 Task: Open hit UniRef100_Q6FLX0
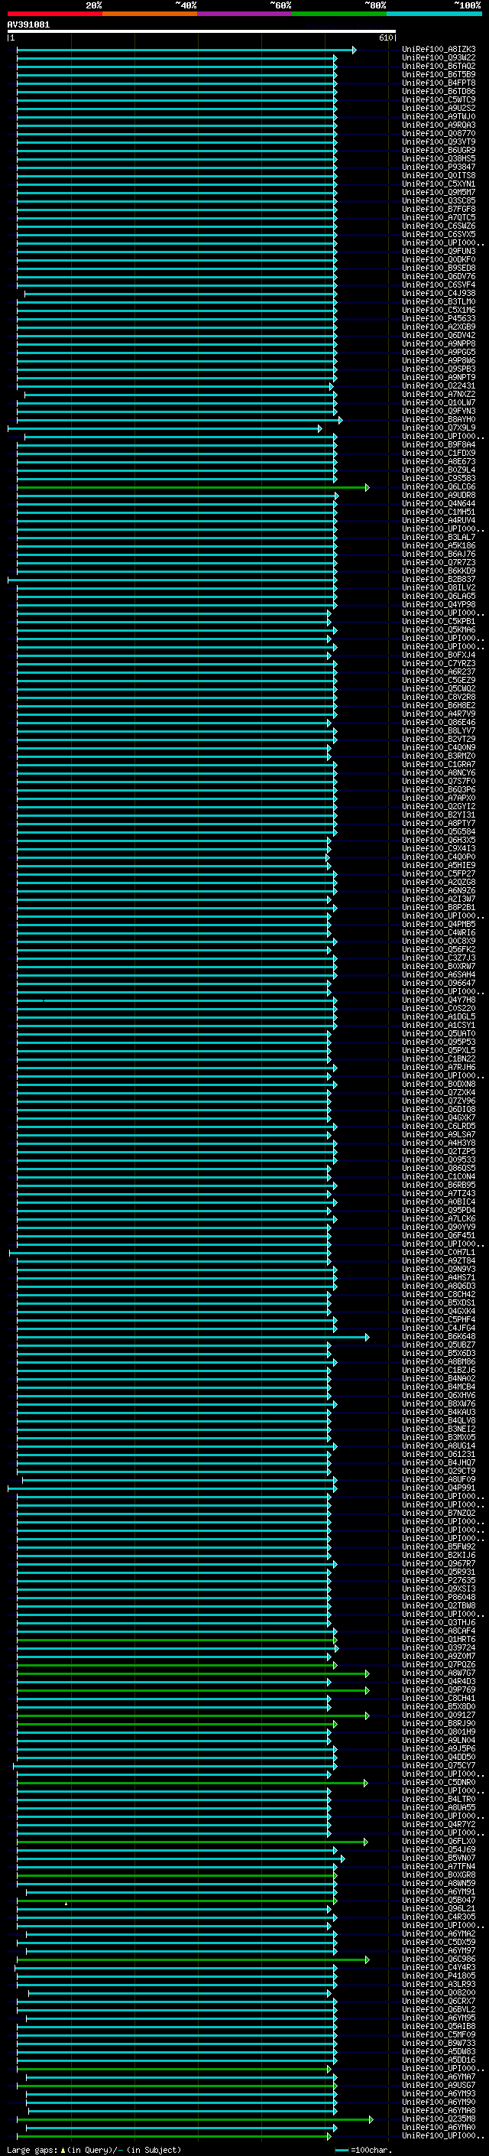pos(439,1842)
